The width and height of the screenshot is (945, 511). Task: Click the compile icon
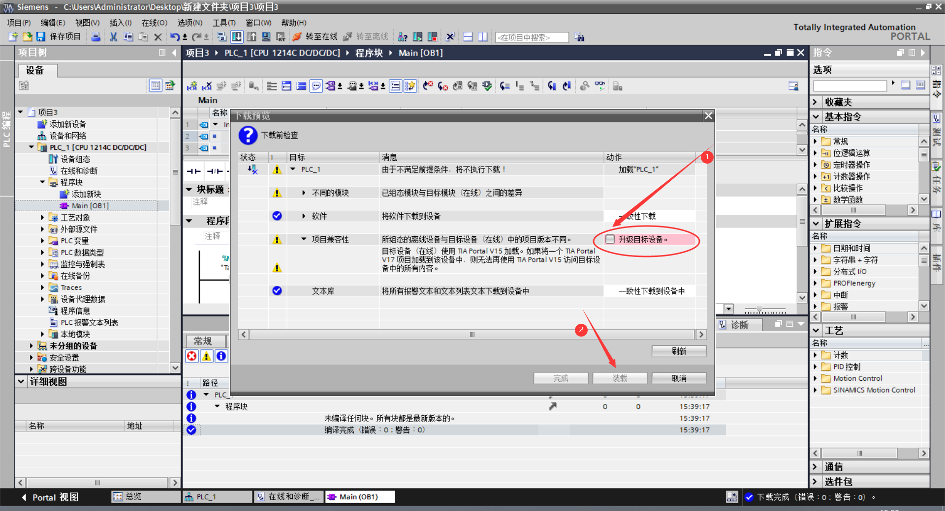pos(221,37)
